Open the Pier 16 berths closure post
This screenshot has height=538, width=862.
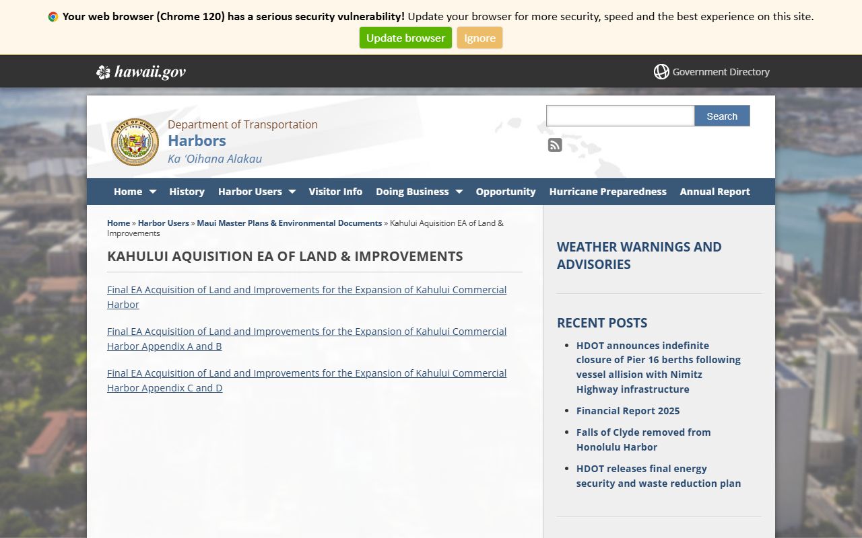659,367
